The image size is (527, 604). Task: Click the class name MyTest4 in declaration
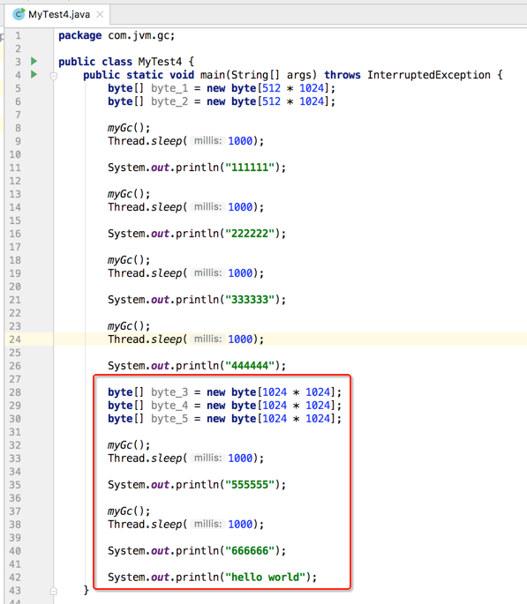point(160,62)
